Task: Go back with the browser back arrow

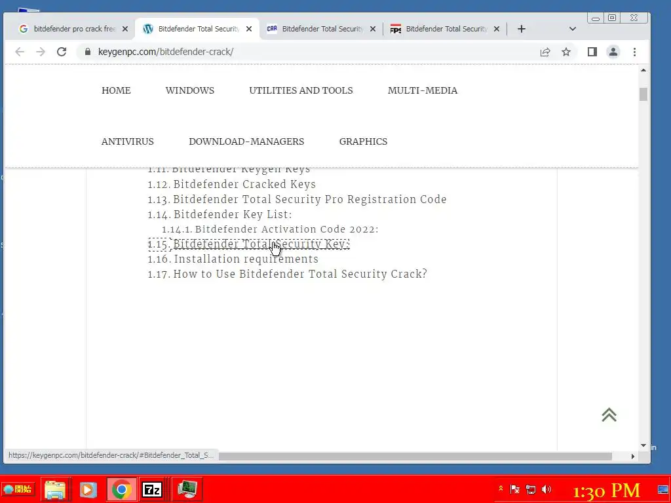Action: 20,52
